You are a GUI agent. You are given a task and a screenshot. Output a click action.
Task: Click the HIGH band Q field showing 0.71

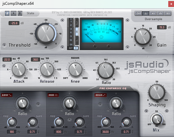point(126,132)
